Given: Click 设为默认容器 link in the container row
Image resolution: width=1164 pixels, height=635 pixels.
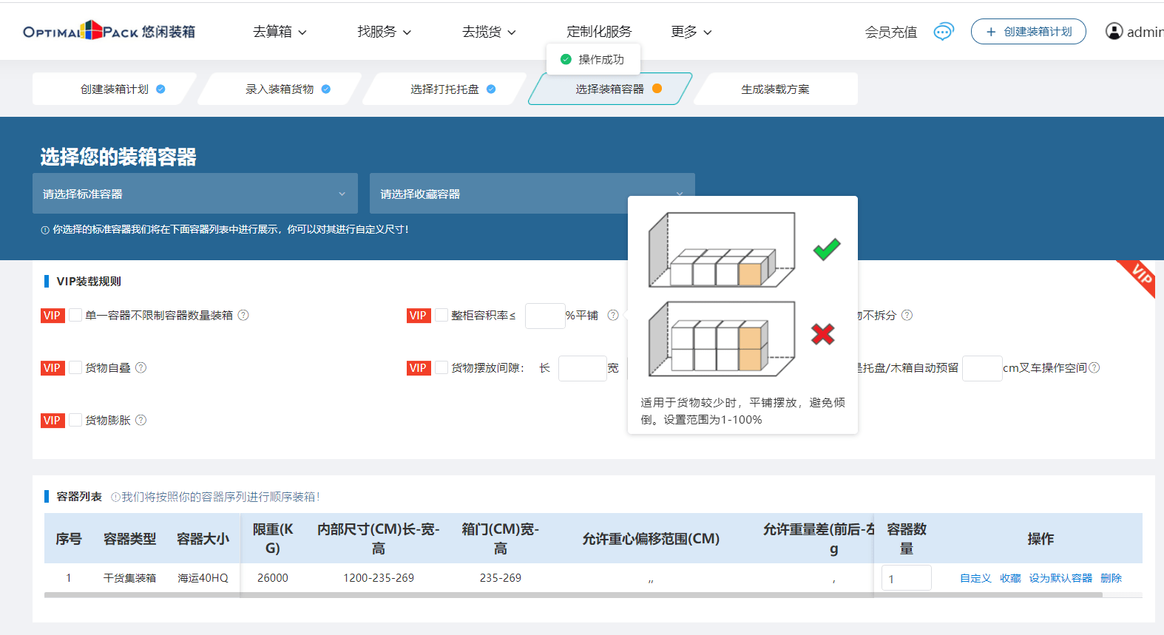Looking at the screenshot, I should click(x=1060, y=578).
